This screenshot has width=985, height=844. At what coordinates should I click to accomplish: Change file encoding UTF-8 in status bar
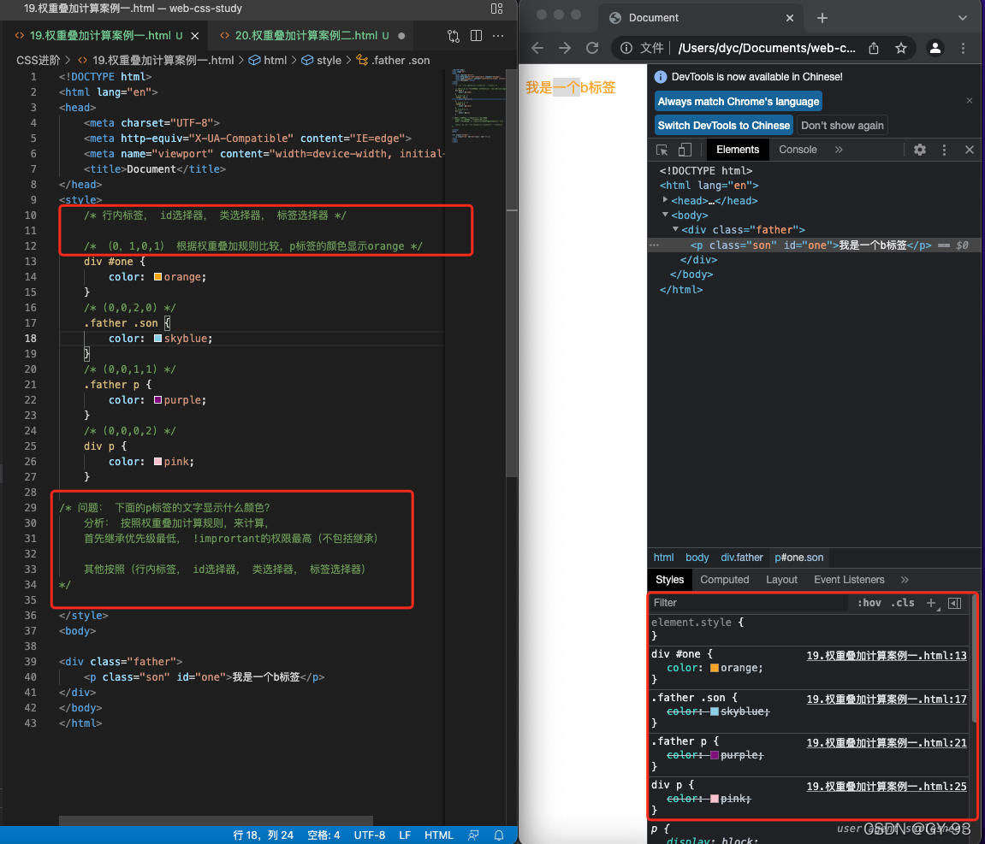(x=370, y=835)
